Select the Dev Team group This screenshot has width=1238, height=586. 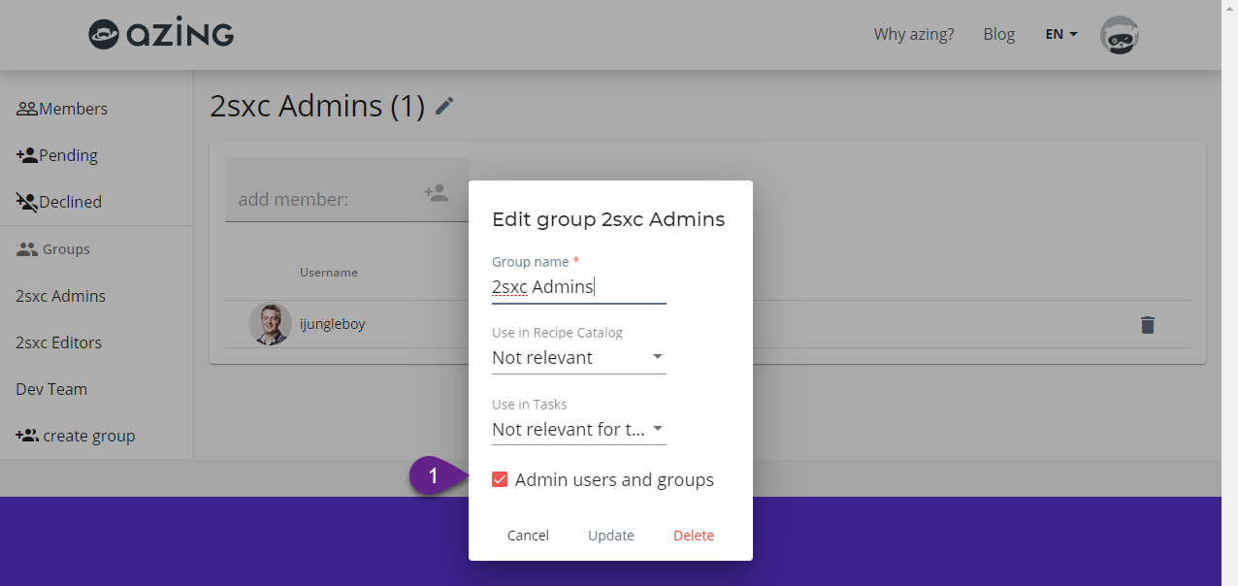[x=51, y=388]
